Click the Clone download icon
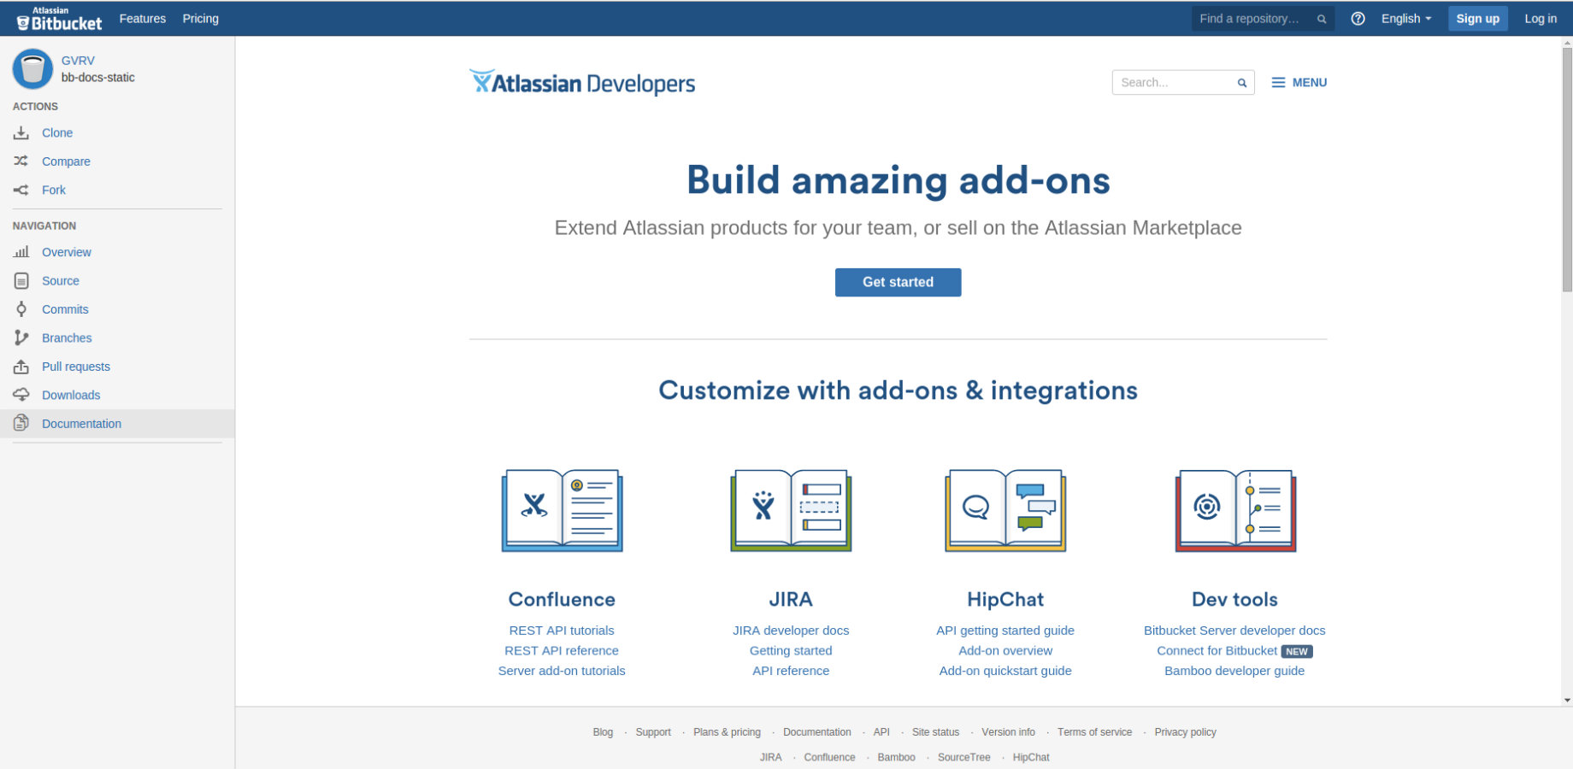This screenshot has width=1573, height=769. (x=21, y=132)
